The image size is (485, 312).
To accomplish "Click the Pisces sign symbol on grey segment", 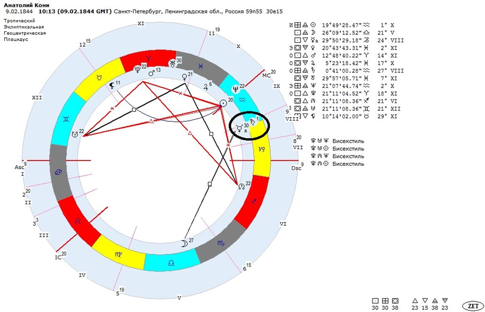I will (x=200, y=66).
